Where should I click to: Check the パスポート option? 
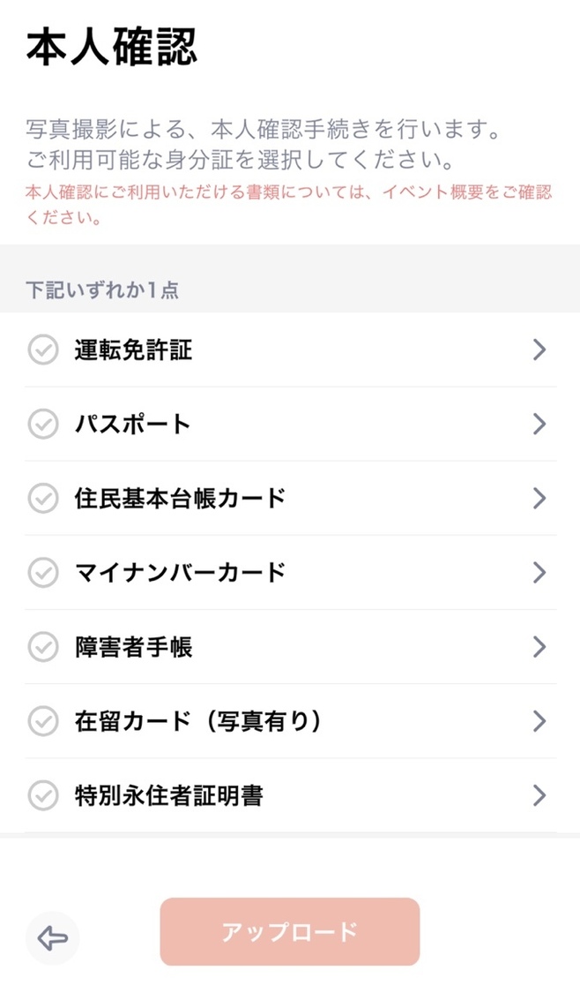click(43, 424)
